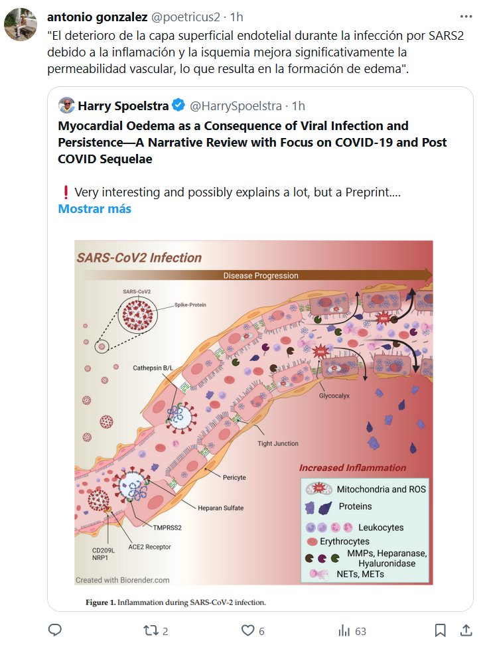Open Harry Spoelstra's small avatar
Viewport: 487px width, 645px height.
click(66, 105)
